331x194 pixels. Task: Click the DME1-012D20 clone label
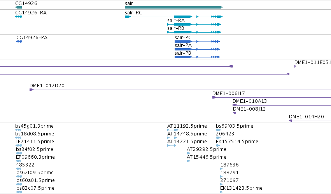coord(47,86)
